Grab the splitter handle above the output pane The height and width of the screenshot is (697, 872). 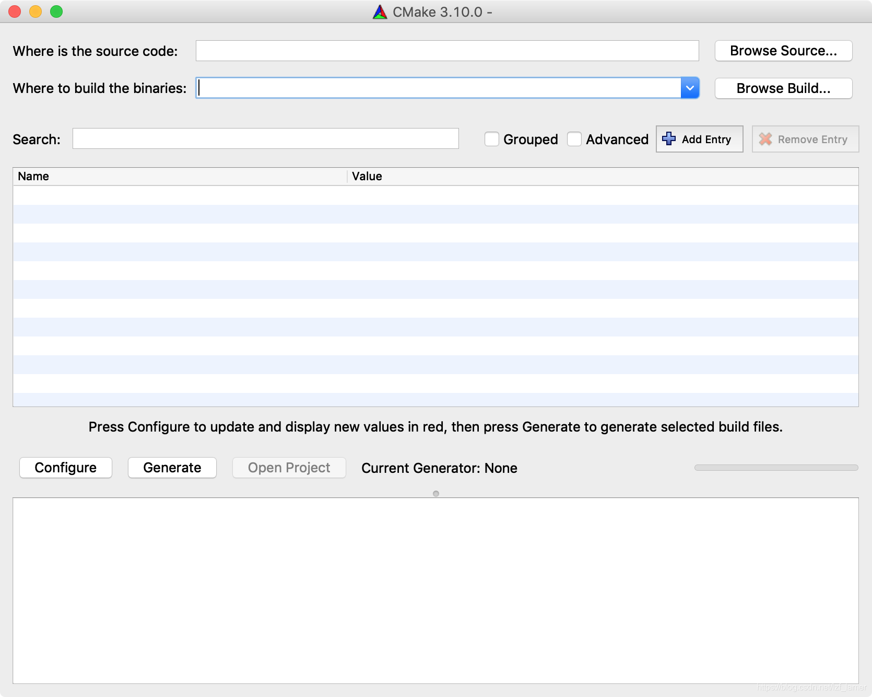(436, 494)
